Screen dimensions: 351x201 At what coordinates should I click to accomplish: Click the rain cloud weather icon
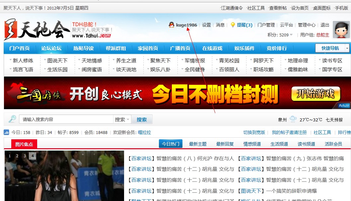pos(293,119)
